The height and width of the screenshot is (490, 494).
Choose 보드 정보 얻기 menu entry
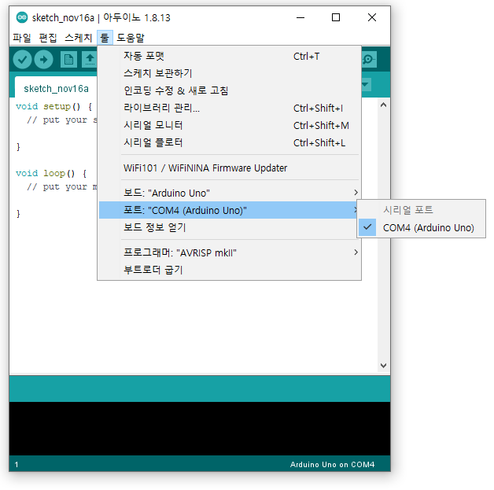[x=230, y=227]
